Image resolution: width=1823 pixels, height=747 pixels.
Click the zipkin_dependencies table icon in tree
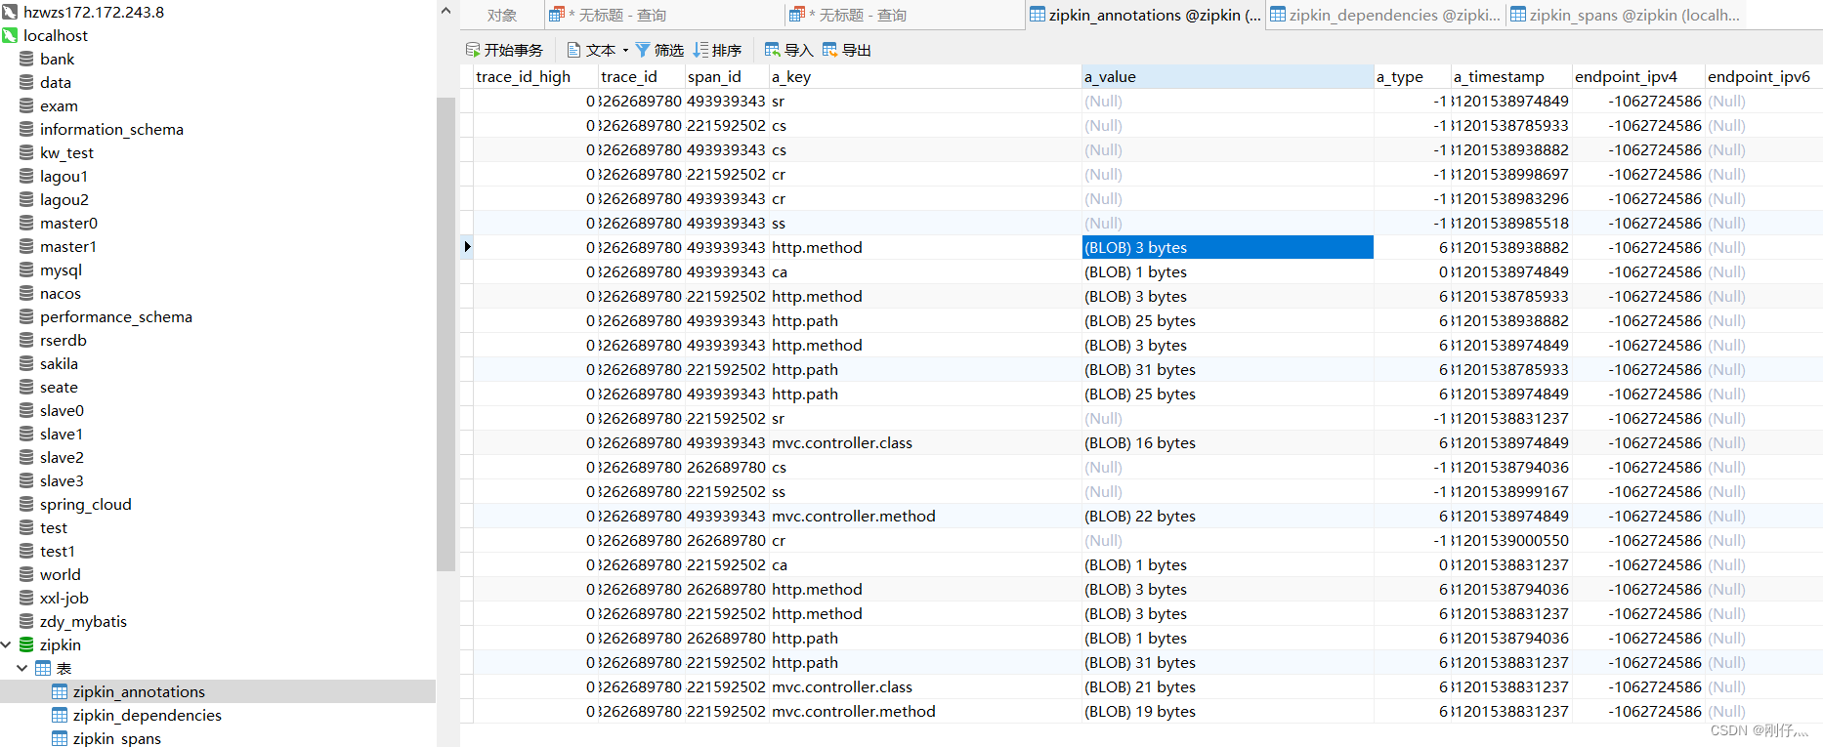(60, 715)
